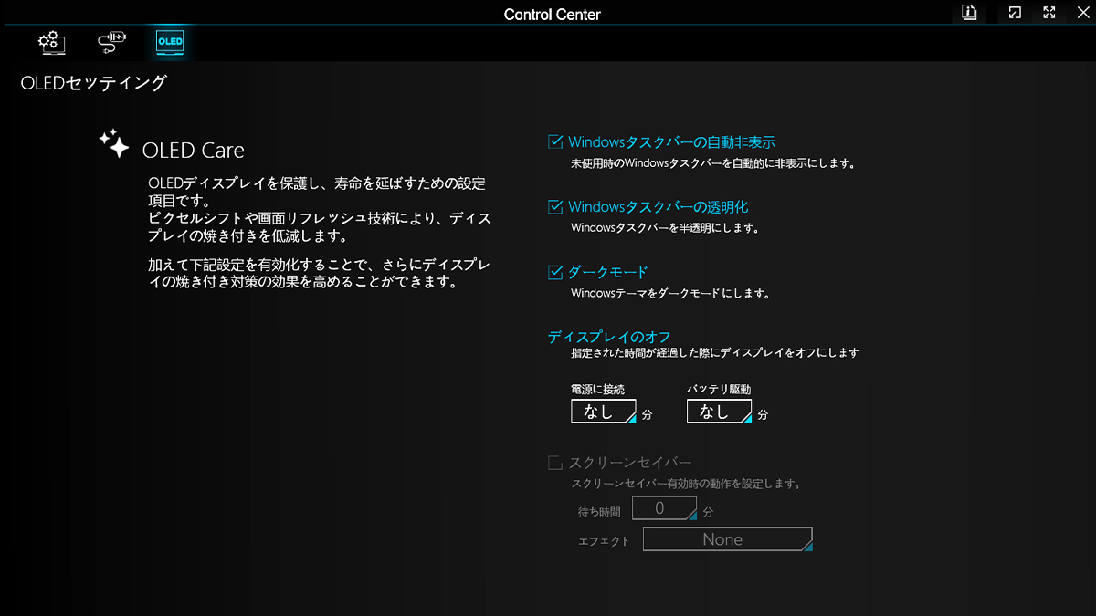Select the OLED settings tab icon
Image resolution: width=1096 pixels, height=616 pixels.
click(x=170, y=42)
